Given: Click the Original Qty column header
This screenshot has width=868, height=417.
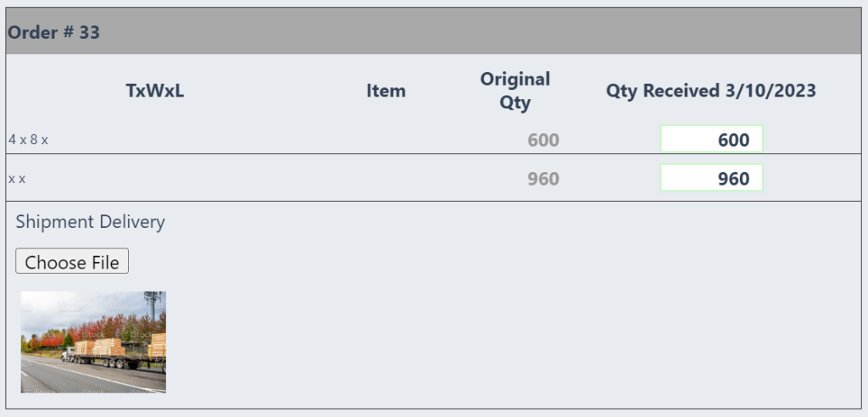Looking at the screenshot, I should (515, 91).
